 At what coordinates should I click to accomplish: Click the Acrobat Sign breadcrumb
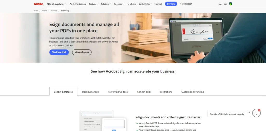click(65, 11)
